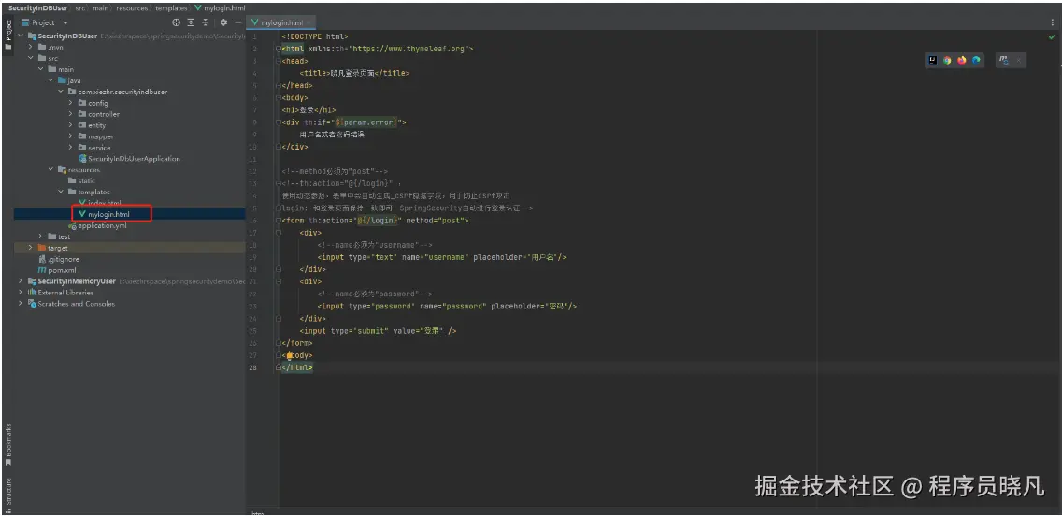This screenshot has width=1062, height=516.
Task: Expand the target folder arrow
Action: (x=31, y=248)
